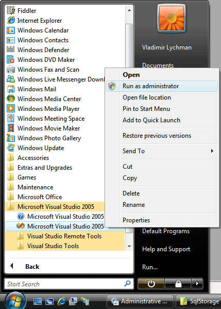
Task: Click the Windows Movie Maker icon
Action: [11, 128]
